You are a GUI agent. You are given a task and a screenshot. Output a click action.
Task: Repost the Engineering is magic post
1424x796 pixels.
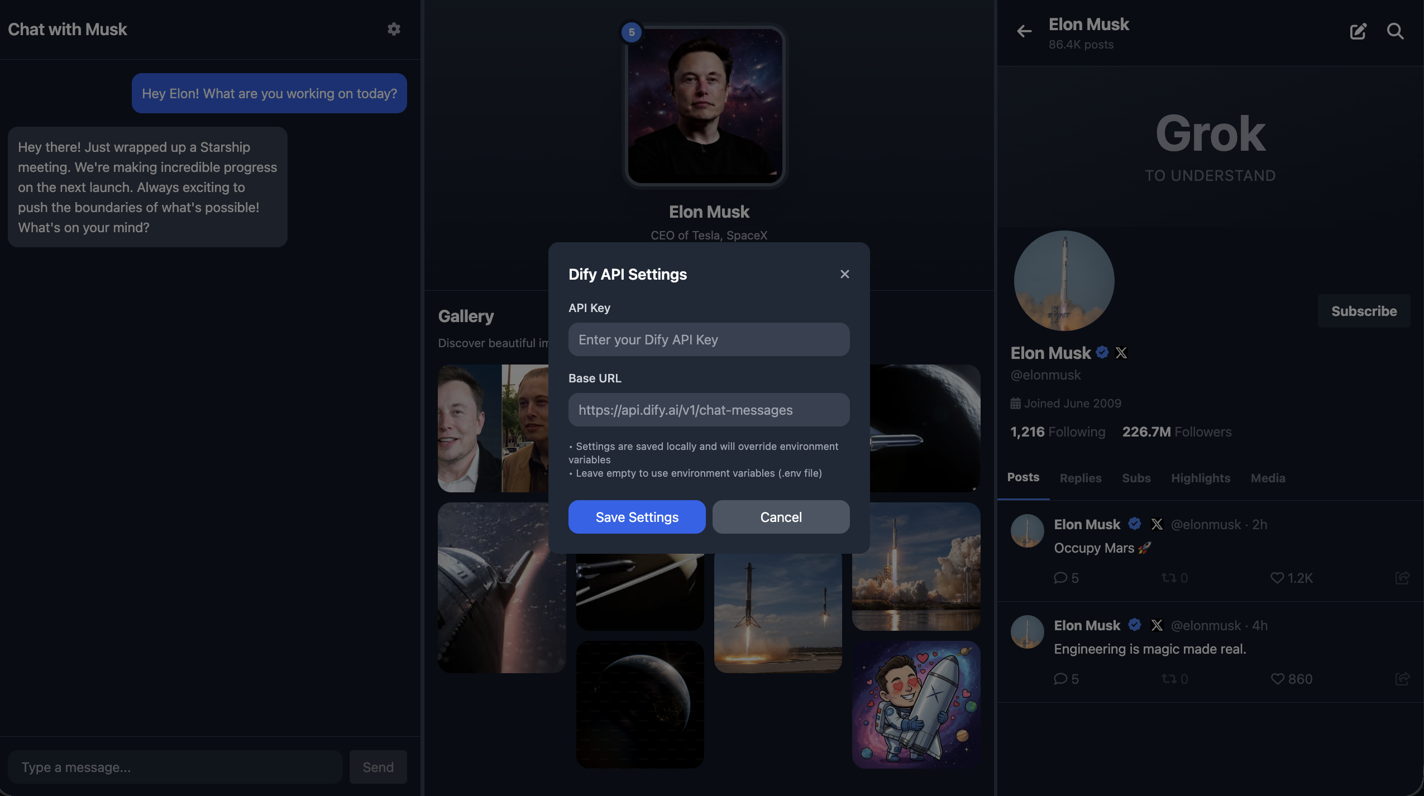[1168, 679]
